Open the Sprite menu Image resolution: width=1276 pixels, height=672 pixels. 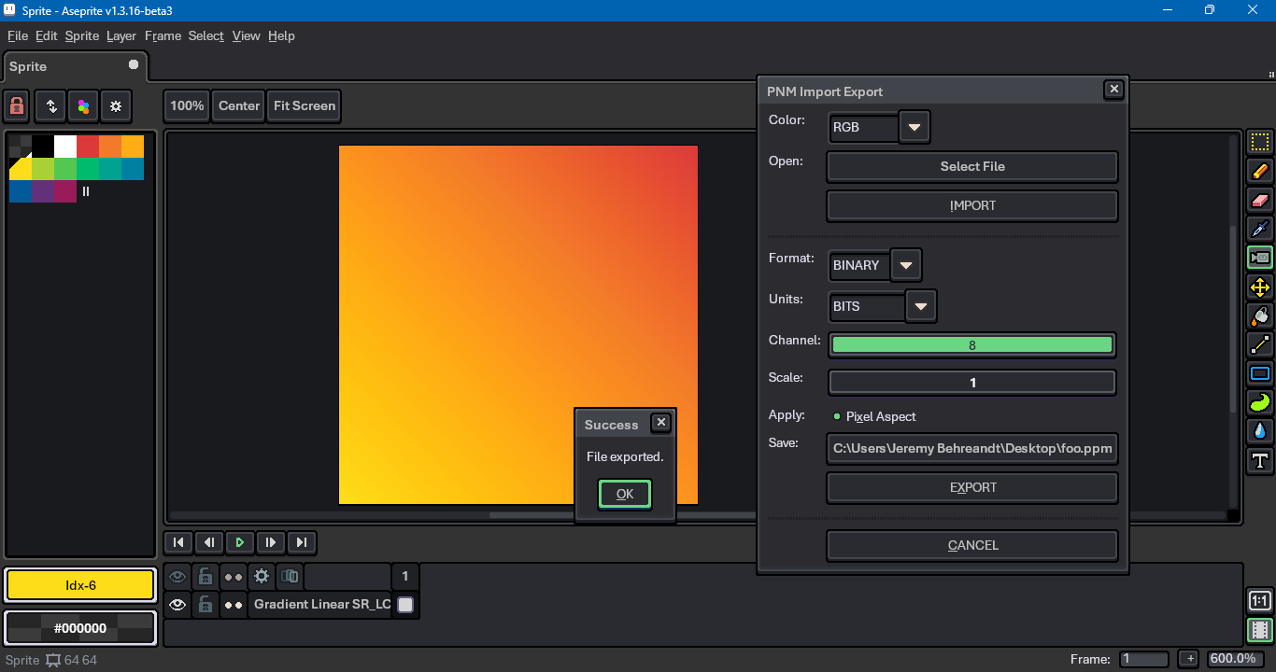pos(81,35)
